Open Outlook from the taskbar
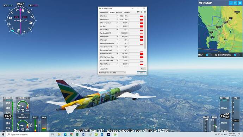Viewport: 243px width, 137px height. click(x=102, y=135)
